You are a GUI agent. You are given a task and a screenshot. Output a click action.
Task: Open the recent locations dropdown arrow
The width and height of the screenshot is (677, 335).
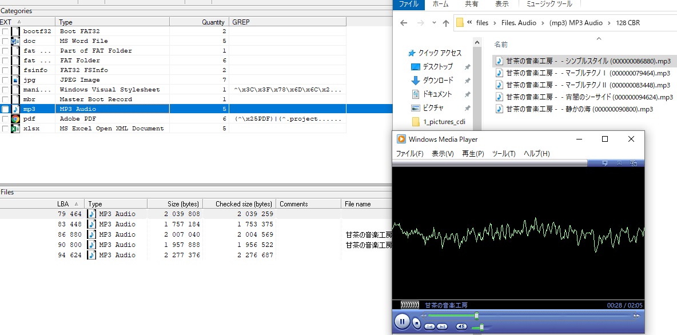tap(433, 23)
